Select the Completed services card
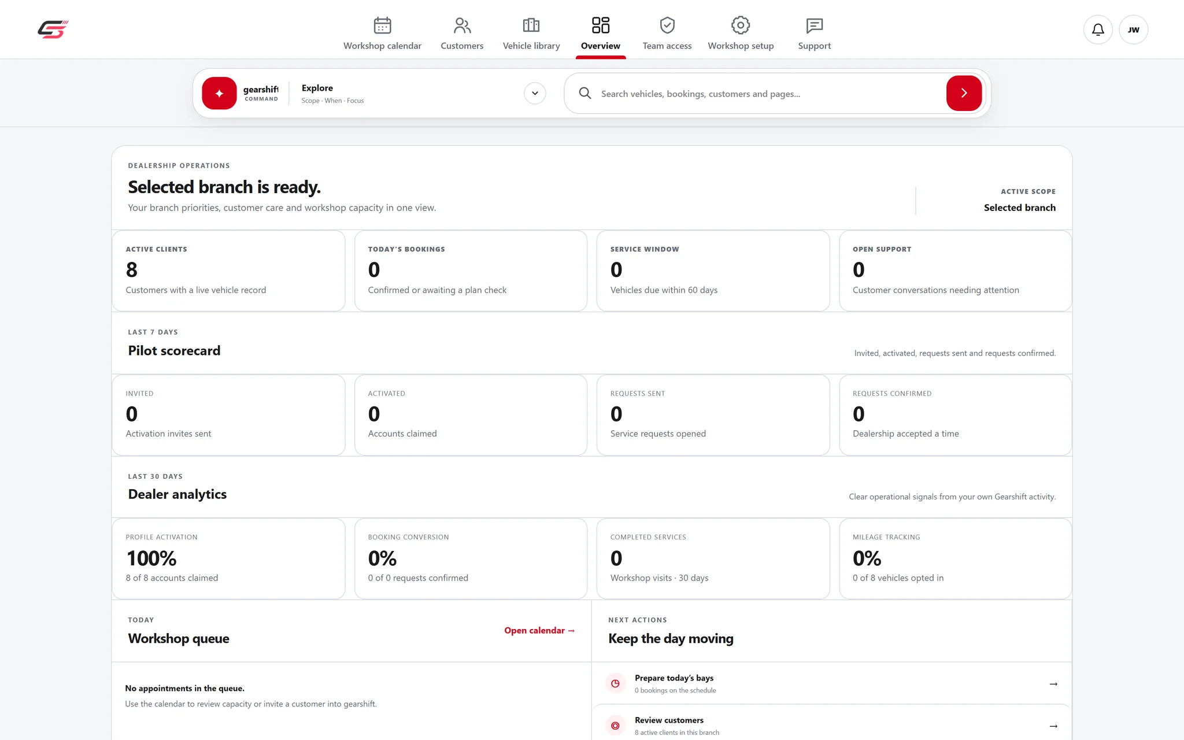This screenshot has height=740, width=1184. (x=713, y=558)
